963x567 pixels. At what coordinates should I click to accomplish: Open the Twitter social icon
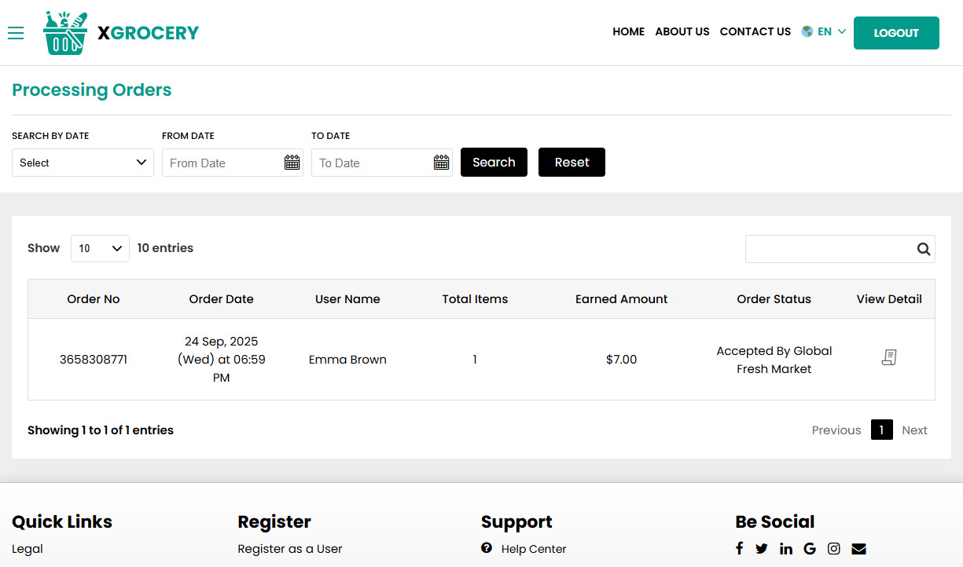(x=762, y=549)
